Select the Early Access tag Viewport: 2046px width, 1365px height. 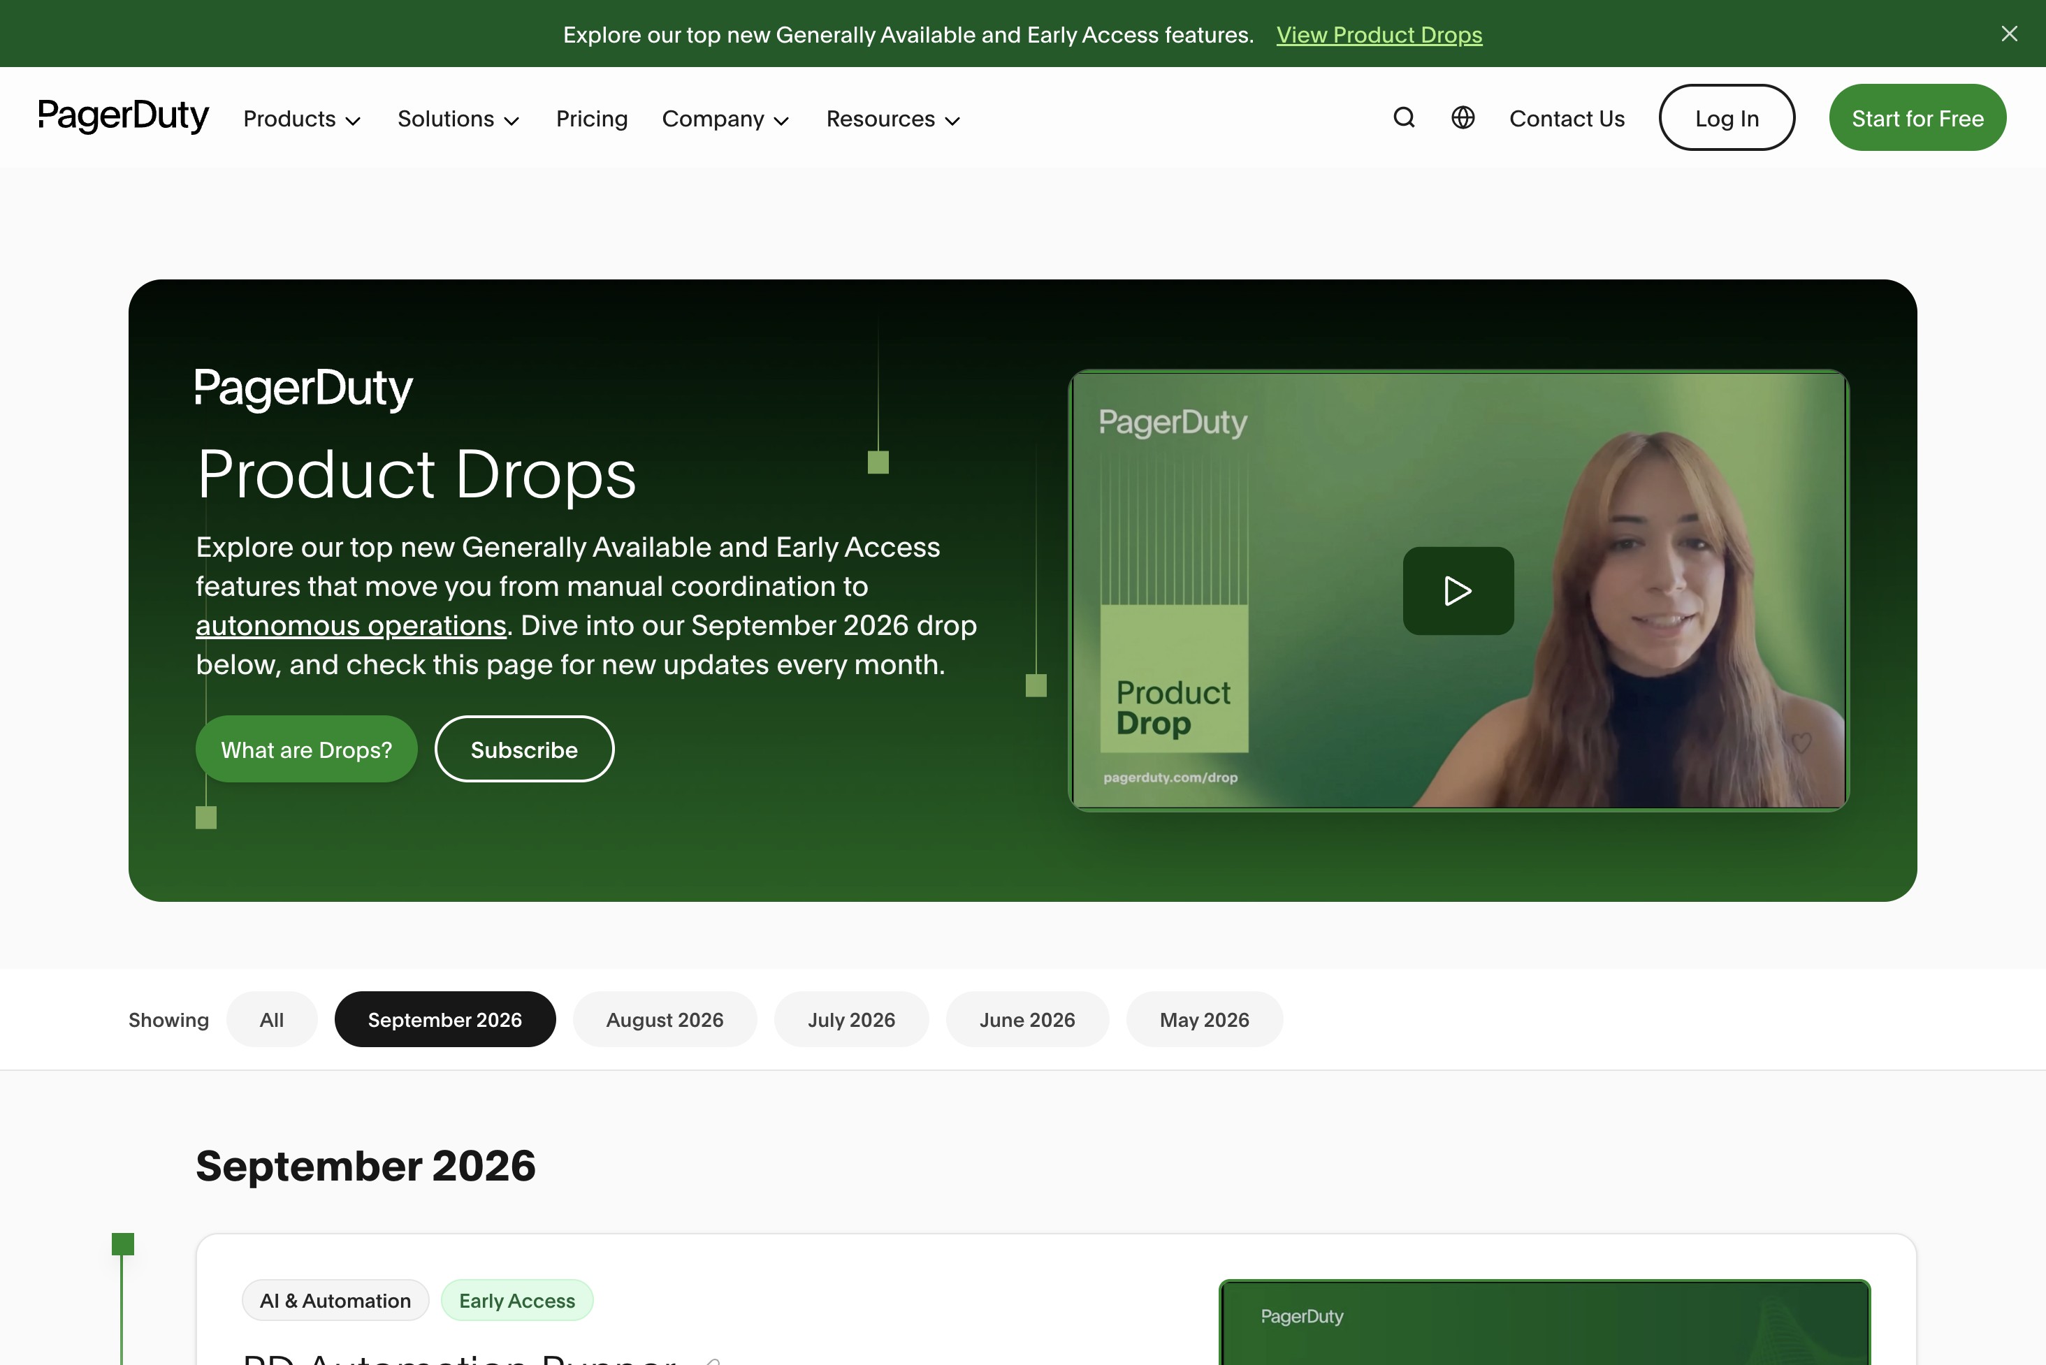tap(517, 1301)
